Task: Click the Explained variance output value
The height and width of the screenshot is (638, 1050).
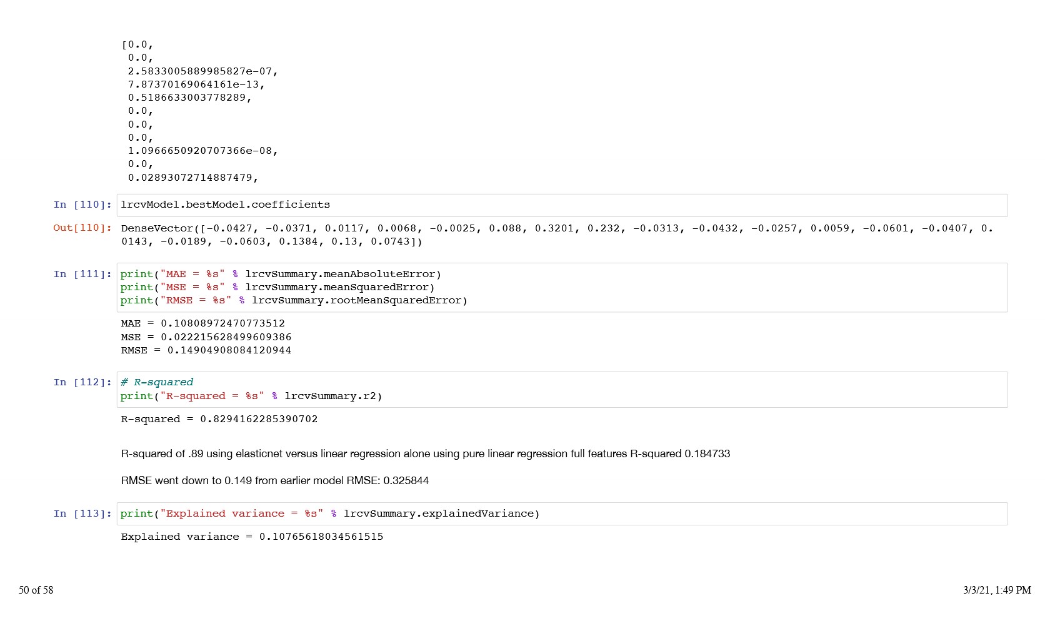Action: (252, 537)
